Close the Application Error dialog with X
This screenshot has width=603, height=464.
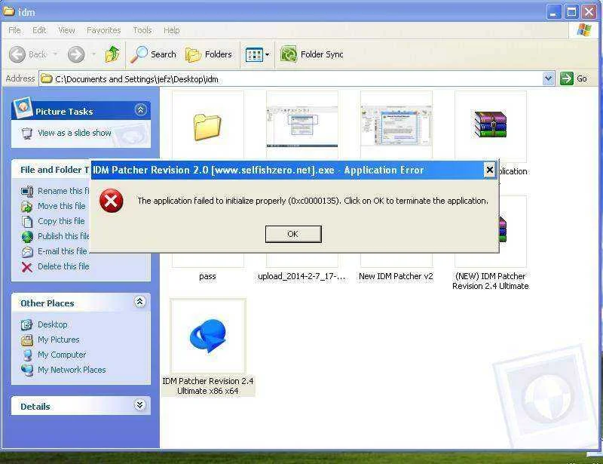[489, 170]
